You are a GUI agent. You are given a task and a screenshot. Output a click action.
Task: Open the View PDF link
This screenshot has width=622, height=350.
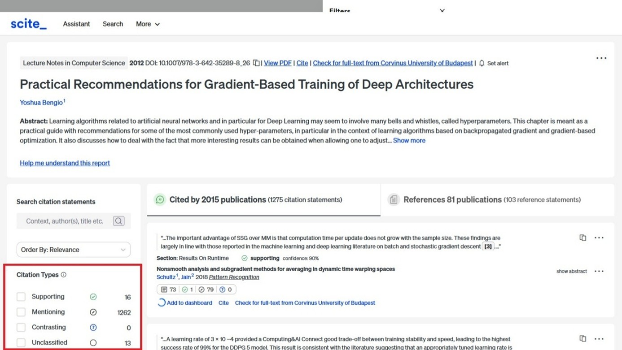point(277,63)
